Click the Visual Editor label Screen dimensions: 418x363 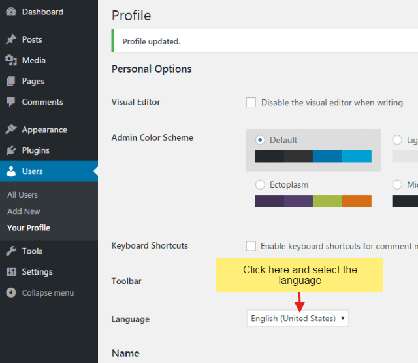coord(136,102)
